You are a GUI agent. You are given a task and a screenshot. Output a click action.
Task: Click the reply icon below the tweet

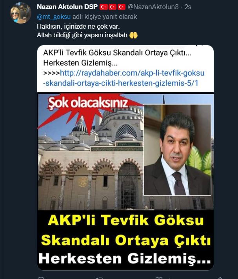click(41, 278)
